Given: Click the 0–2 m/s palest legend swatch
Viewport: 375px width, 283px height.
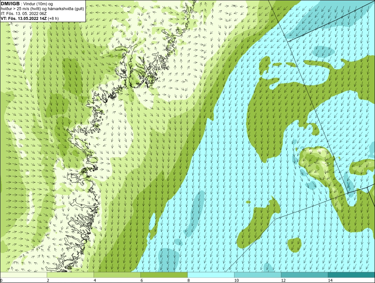Looking at the screenshot, I should tap(23, 275).
